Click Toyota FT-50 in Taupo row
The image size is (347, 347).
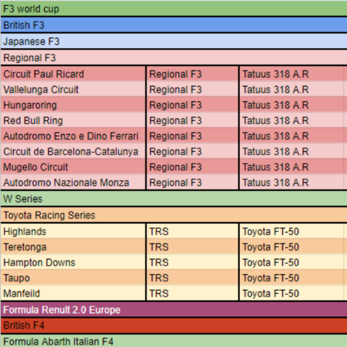point(291,278)
